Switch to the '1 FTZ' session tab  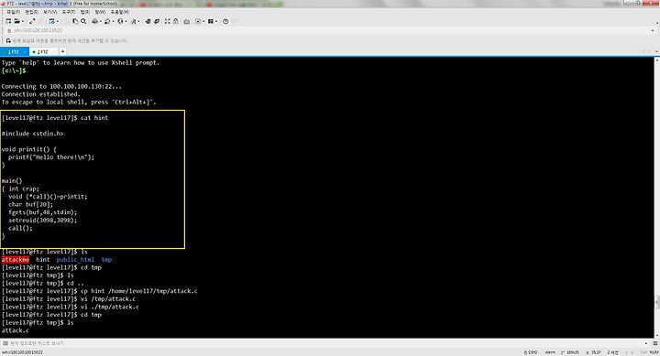click(x=15, y=51)
